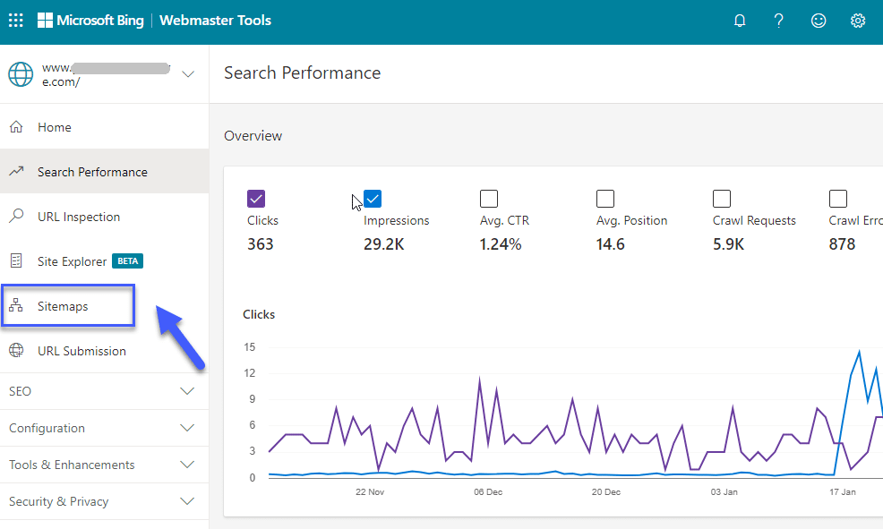
Task: Expand the SEO section
Action: coord(187,391)
